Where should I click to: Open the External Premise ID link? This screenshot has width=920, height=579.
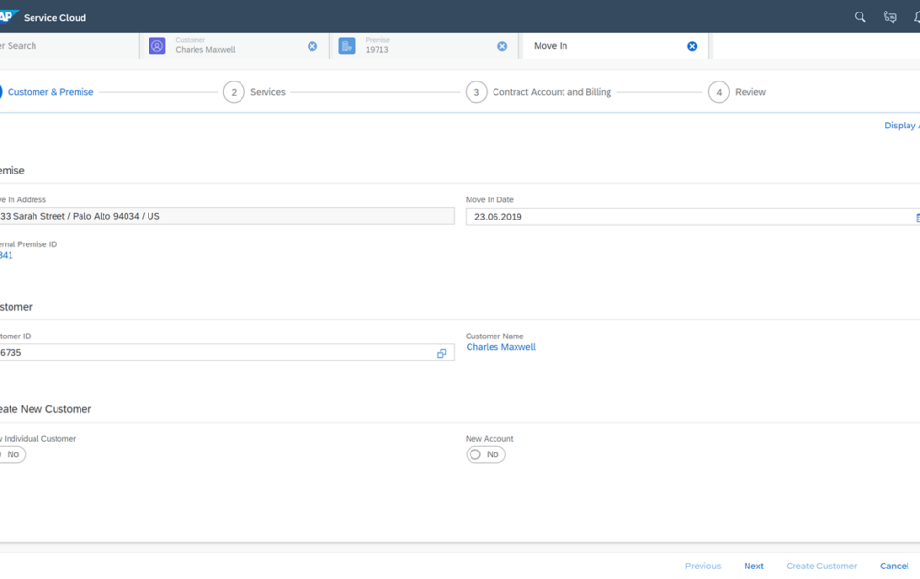pyautogui.click(x=6, y=255)
